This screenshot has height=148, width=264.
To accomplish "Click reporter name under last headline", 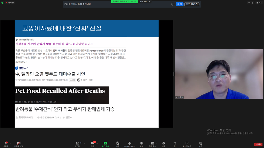I will pos(26,117).
